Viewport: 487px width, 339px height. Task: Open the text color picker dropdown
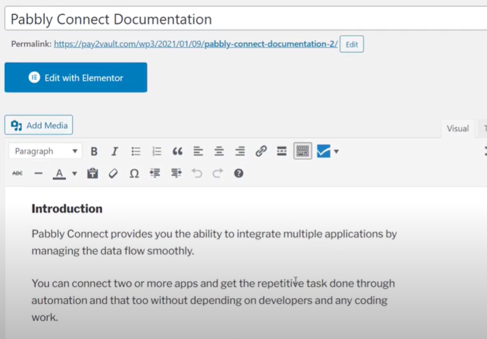click(75, 174)
